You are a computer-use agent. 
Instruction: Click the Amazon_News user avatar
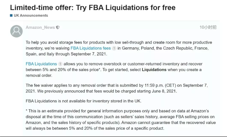pos(16,31)
